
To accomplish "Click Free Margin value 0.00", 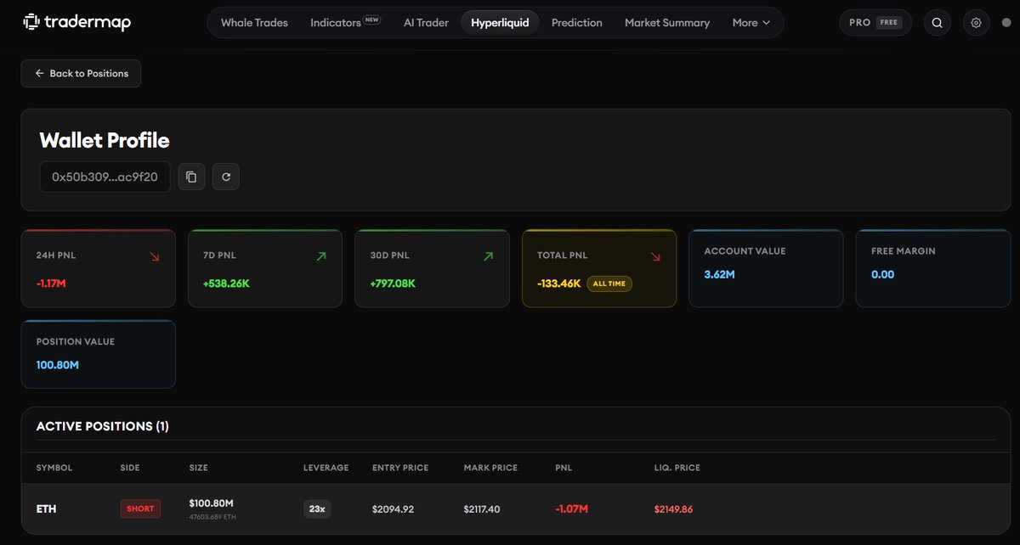I will 882,274.
